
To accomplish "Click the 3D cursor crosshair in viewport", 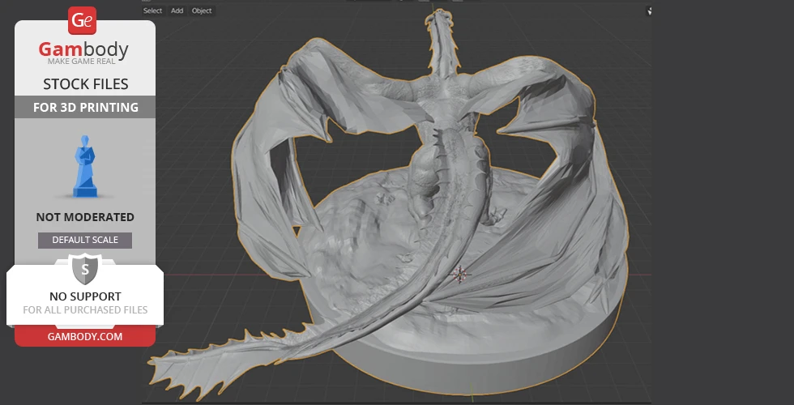I will pos(461,275).
